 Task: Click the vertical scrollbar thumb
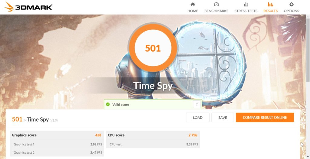(x=308, y=50)
